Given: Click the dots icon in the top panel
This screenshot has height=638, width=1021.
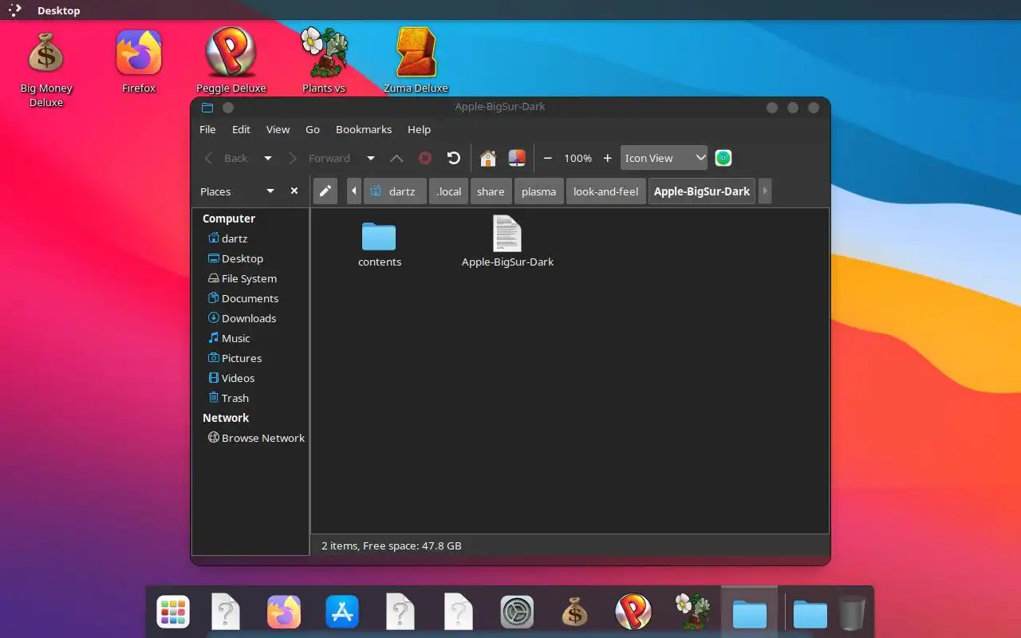Looking at the screenshot, I should pyautogui.click(x=15, y=10).
